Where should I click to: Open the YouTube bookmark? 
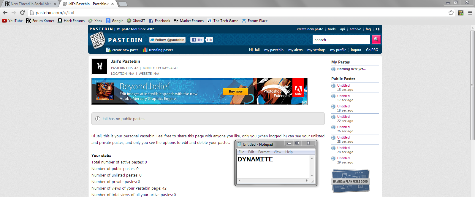pos(12,21)
